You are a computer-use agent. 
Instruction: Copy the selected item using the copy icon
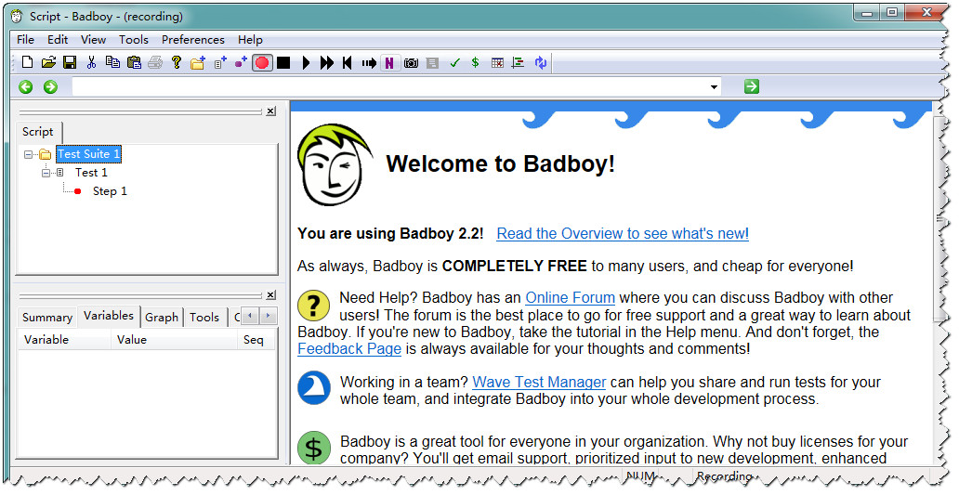(112, 62)
